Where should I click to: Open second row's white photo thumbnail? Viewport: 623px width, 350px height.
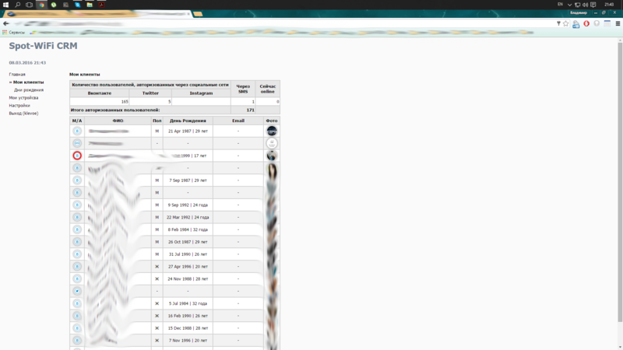[x=271, y=143]
